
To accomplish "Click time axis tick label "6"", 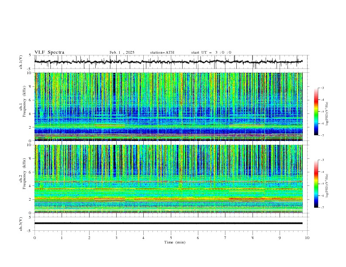I will (x=198, y=238).
